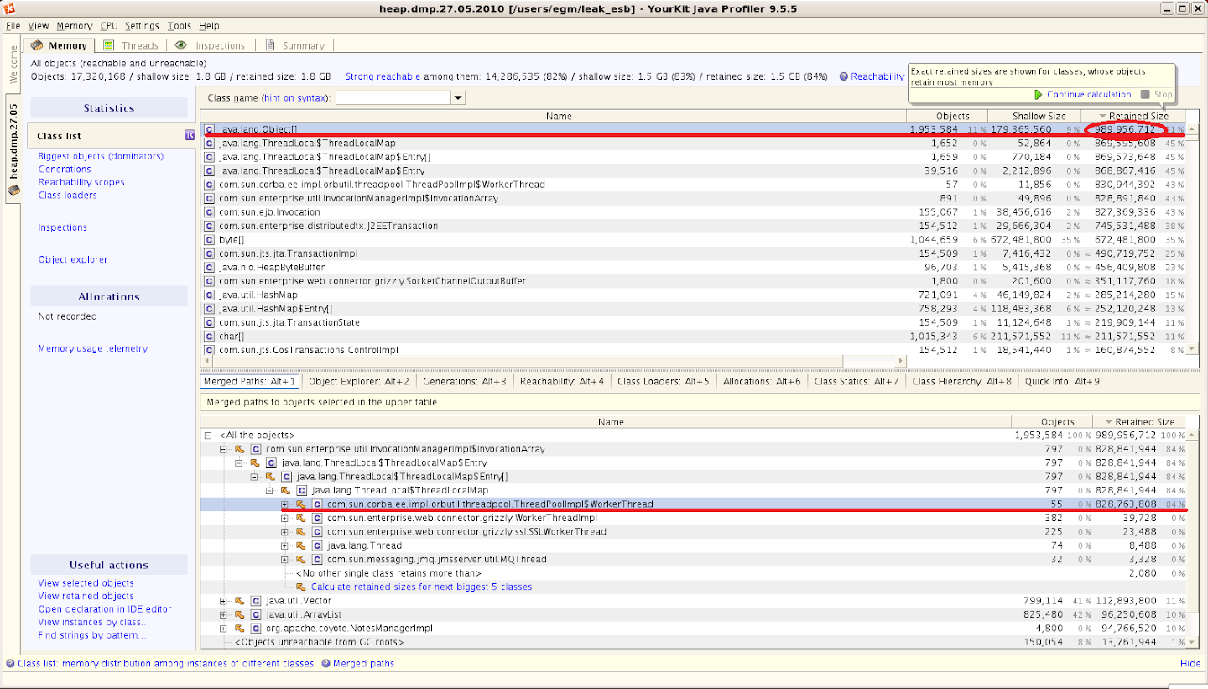The image size is (1208, 689).
Task: Select the Memory tab
Action: [x=60, y=45]
